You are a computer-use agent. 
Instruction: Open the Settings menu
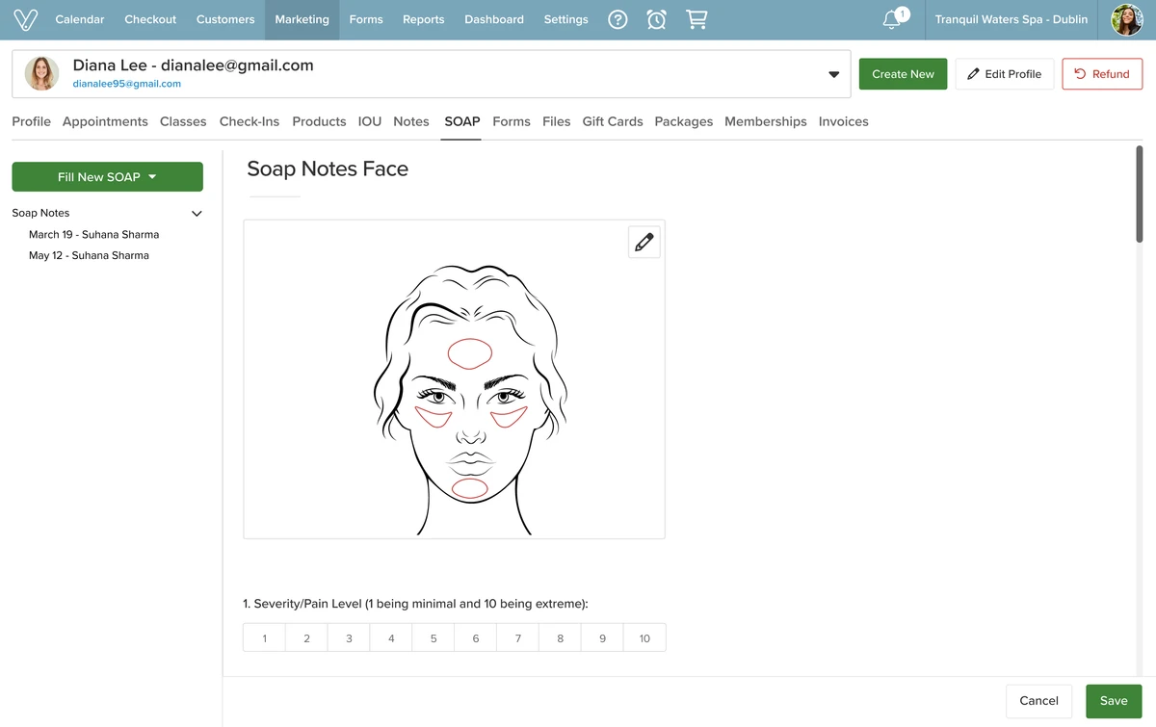tap(566, 19)
